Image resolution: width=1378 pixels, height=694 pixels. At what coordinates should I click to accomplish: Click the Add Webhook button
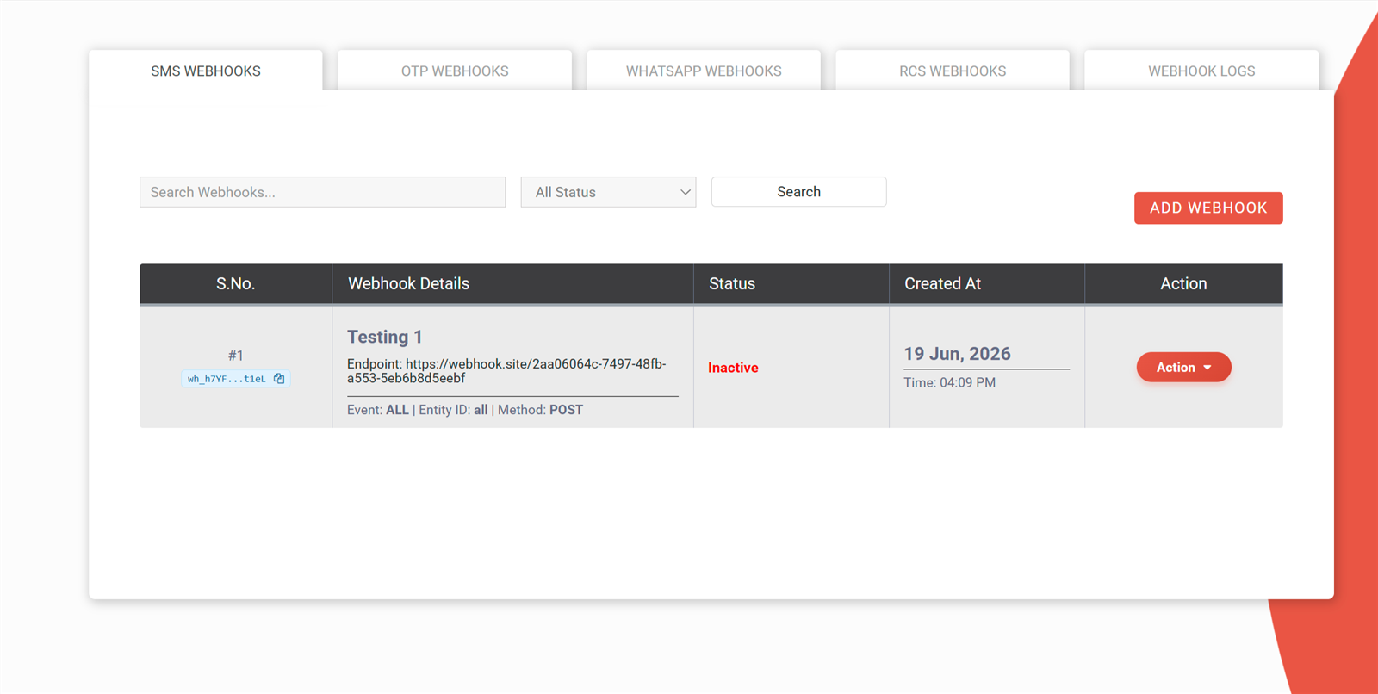click(1208, 208)
